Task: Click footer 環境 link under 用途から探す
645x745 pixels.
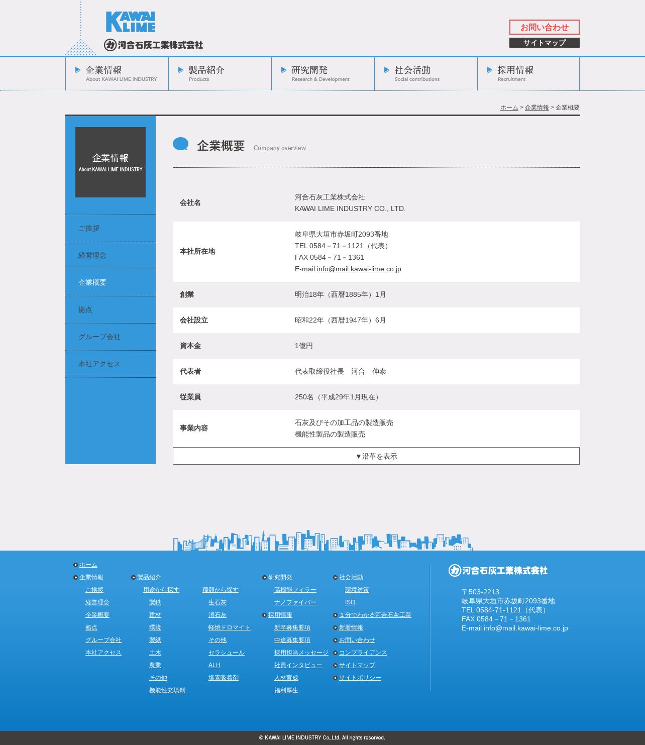Action: coord(155,627)
